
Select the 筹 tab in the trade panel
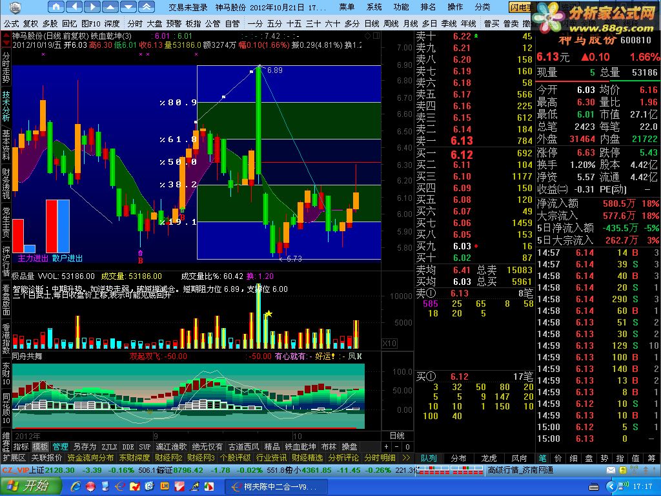click(652, 458)
